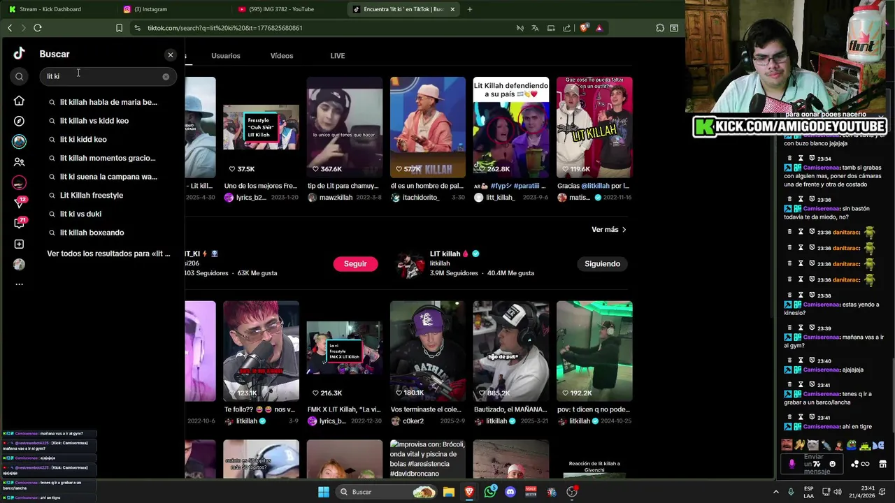Open volume control in system tray

coord(838,492)
